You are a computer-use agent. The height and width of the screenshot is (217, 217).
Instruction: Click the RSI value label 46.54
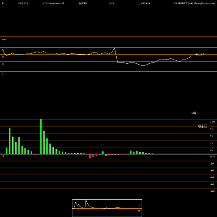pyautogui.click(x=200, y=55)
